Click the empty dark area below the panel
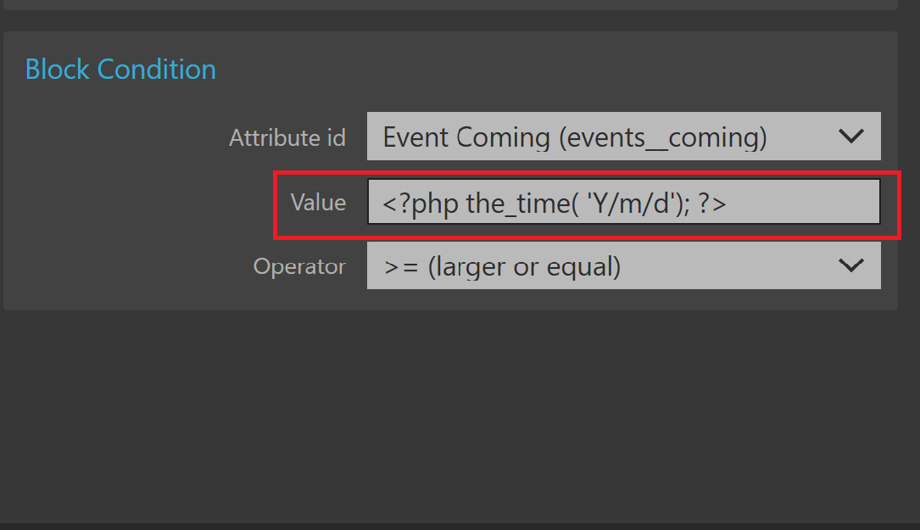This screenshot has width=920, height=530. (458, 407)
